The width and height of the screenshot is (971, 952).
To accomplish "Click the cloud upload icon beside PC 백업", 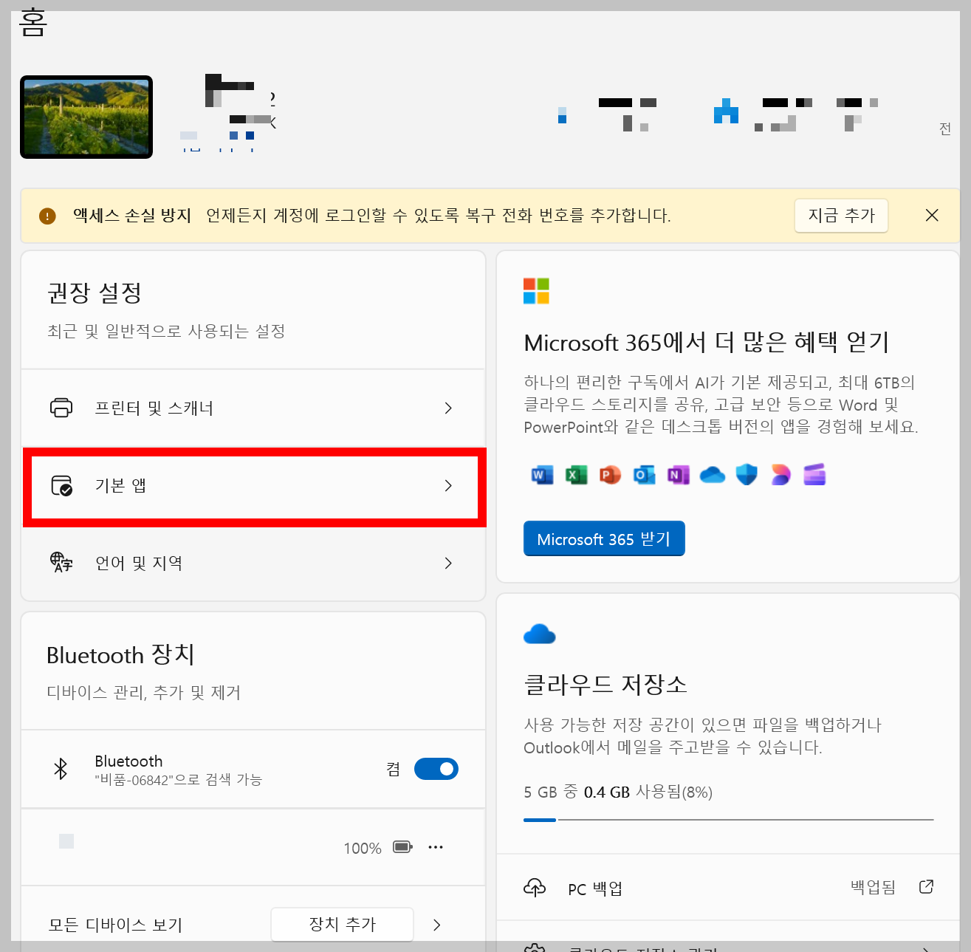I will coord(535,888).
